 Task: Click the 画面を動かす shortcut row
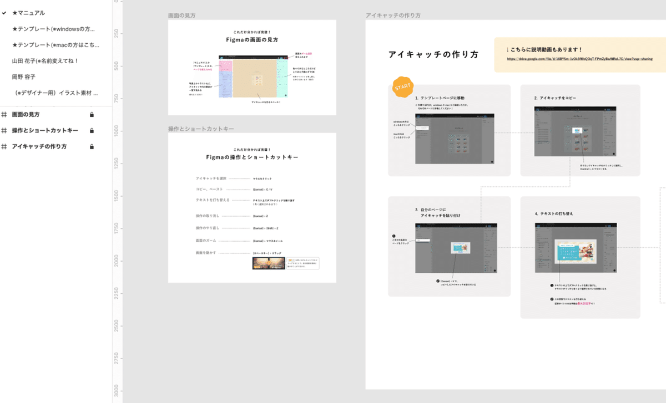coord(238,253)
